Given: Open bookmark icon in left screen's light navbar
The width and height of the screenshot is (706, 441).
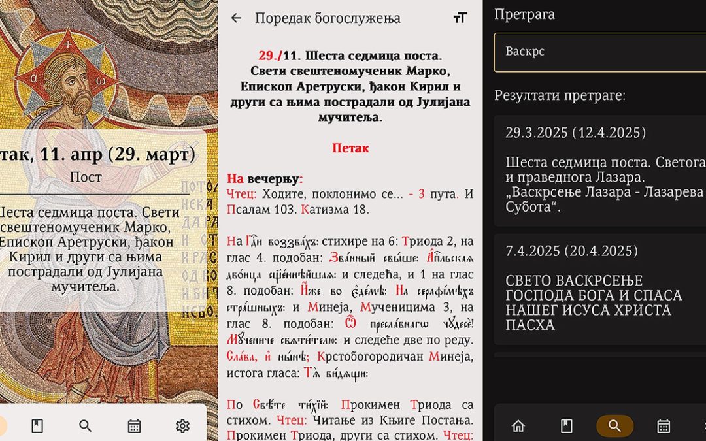Looking at the screenshot, I should pyautogui.click(x=37, y=426).
